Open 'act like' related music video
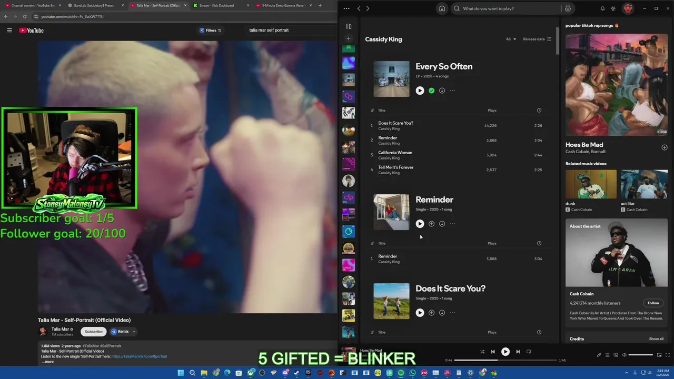 click(644, 184)
